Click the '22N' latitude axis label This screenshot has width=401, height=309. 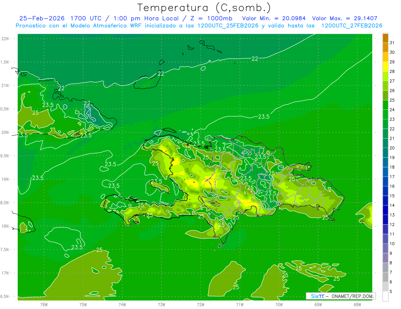pos(5,39)
